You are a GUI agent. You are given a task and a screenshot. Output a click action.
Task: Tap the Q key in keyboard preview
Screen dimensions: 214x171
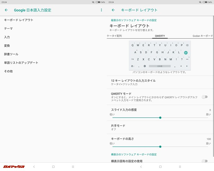coord(132,45)
